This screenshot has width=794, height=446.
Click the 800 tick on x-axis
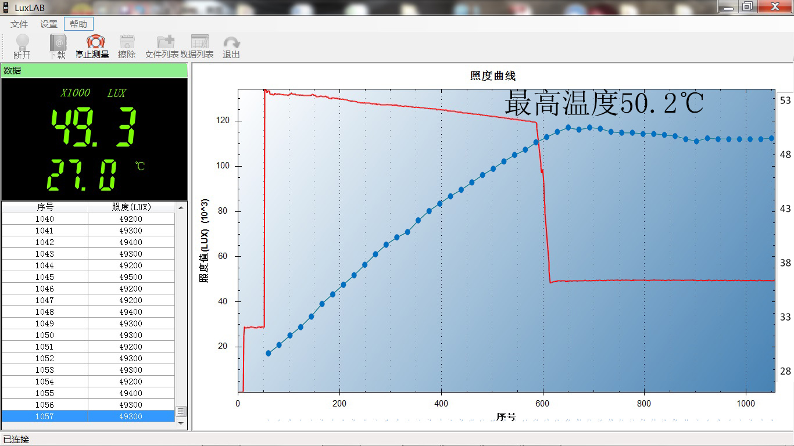coord(644,403)
